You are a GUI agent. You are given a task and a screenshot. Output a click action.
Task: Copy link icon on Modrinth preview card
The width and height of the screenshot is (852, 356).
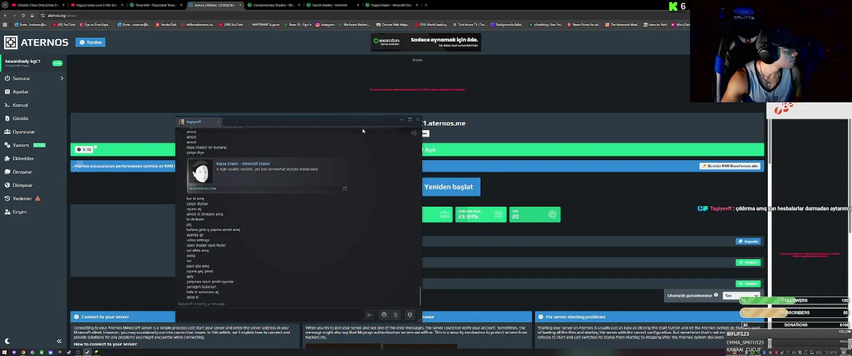pyautogui.click(x=345, y=188)
